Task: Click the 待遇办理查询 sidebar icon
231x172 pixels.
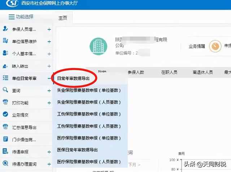Action: [x=5, y=163]
